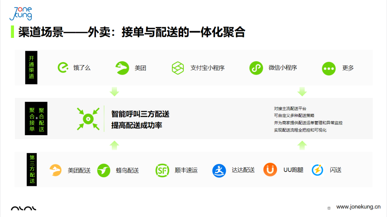
Task: Click the 闪送 lightning icon
Action: (x=317, y=170)
